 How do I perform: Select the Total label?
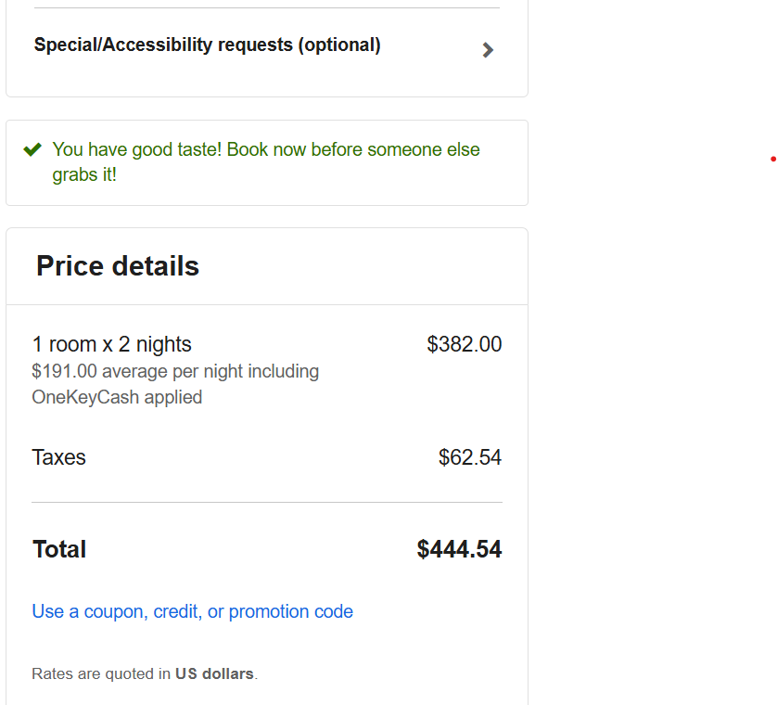[x=59, y=549]
